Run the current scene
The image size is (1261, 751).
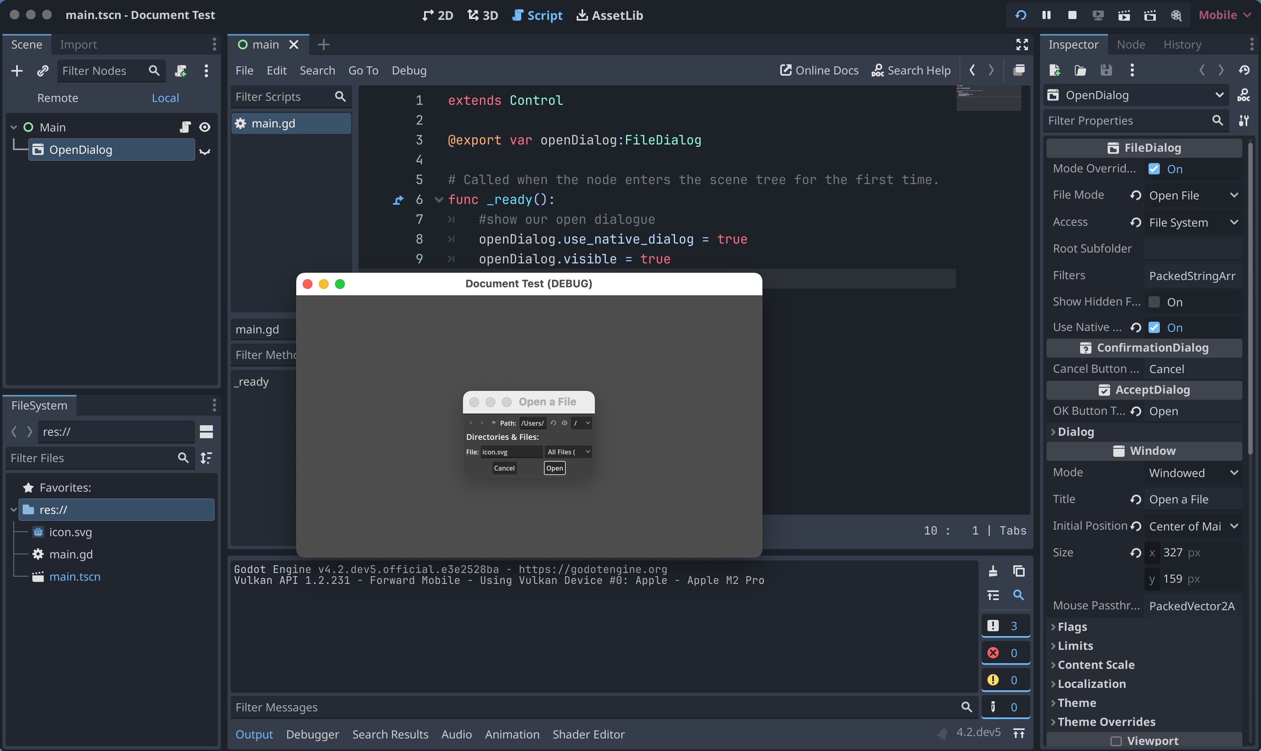(x=1124, y=15)
